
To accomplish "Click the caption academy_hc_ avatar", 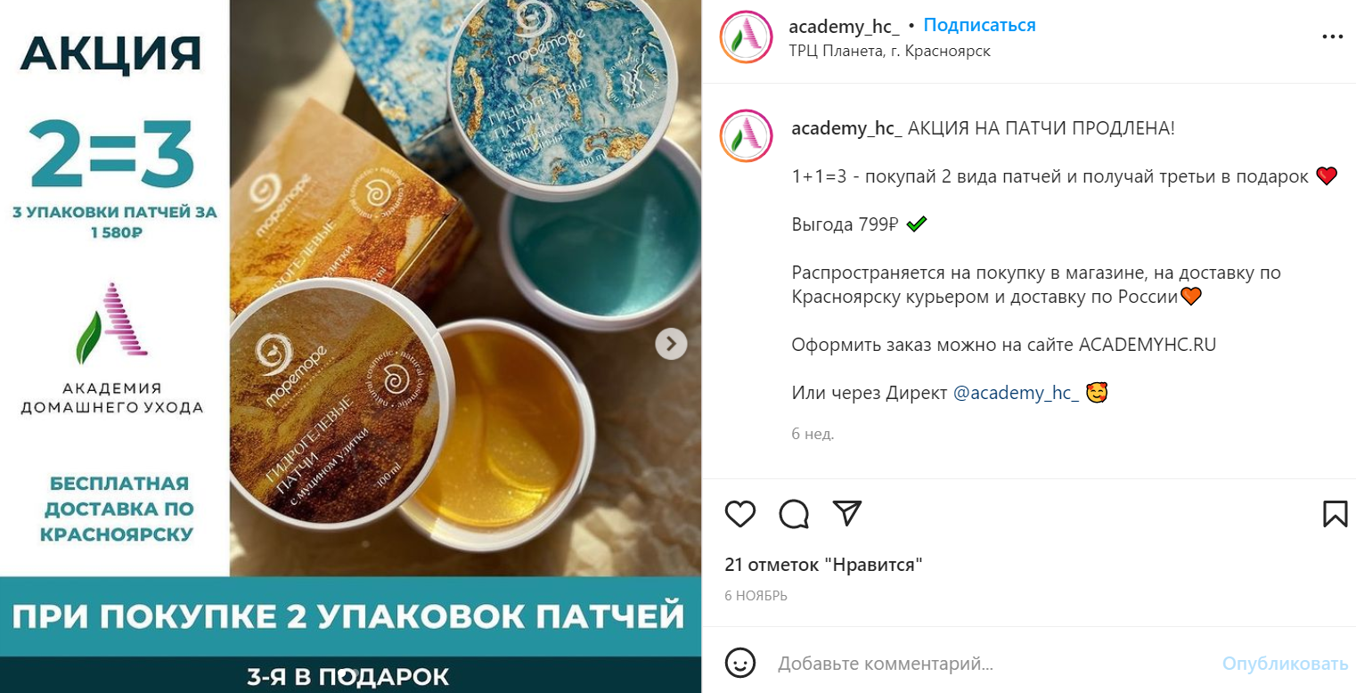I will coord(746,136).
